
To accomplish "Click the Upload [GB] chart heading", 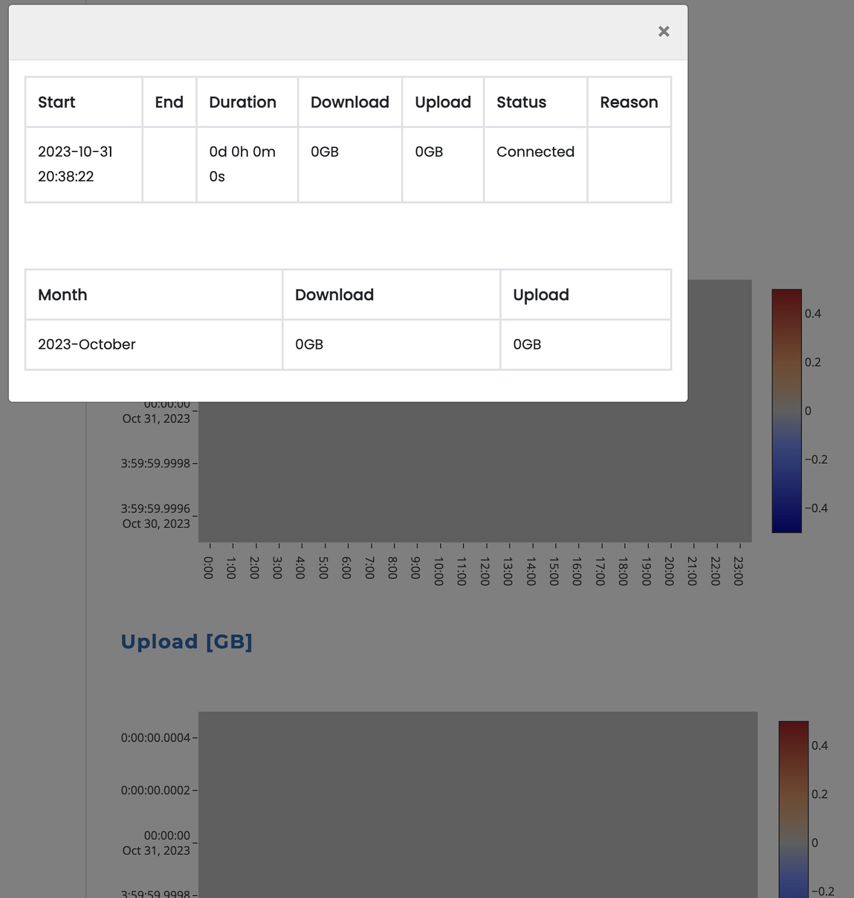I will (186, 642).
